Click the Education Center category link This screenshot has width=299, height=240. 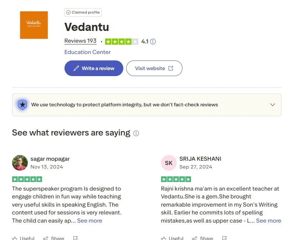[x=87, y=52]
